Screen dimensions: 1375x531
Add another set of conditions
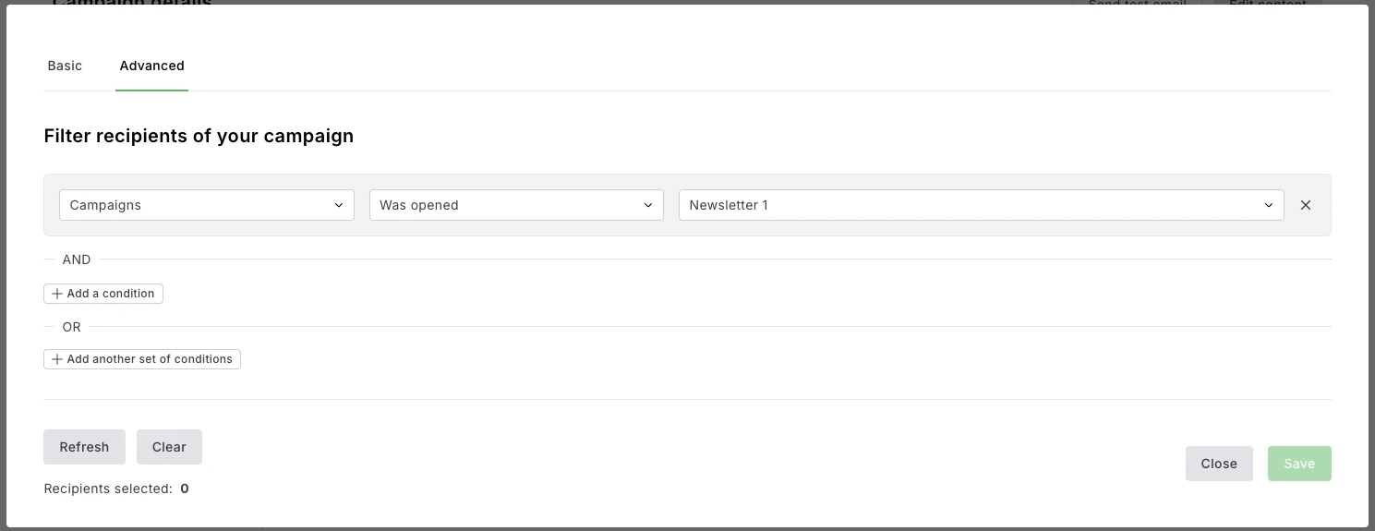tap(142, 359)
